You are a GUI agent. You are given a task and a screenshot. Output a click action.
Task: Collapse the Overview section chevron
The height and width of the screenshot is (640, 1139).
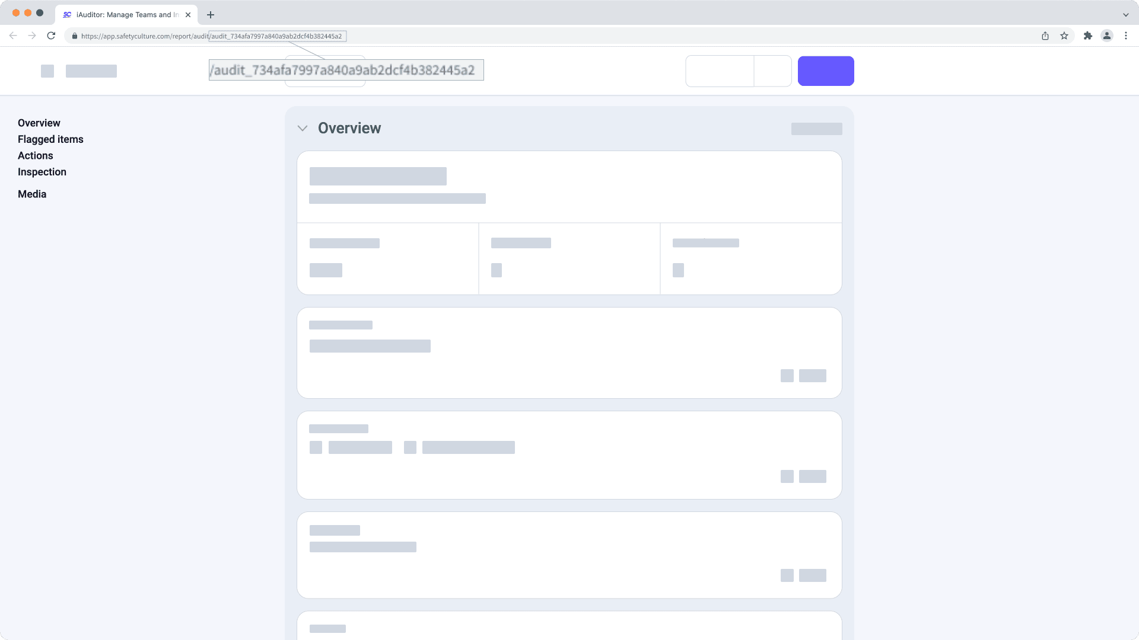point(303,128)
